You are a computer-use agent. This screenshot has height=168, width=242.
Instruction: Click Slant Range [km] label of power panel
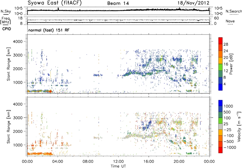pos(8,64)
